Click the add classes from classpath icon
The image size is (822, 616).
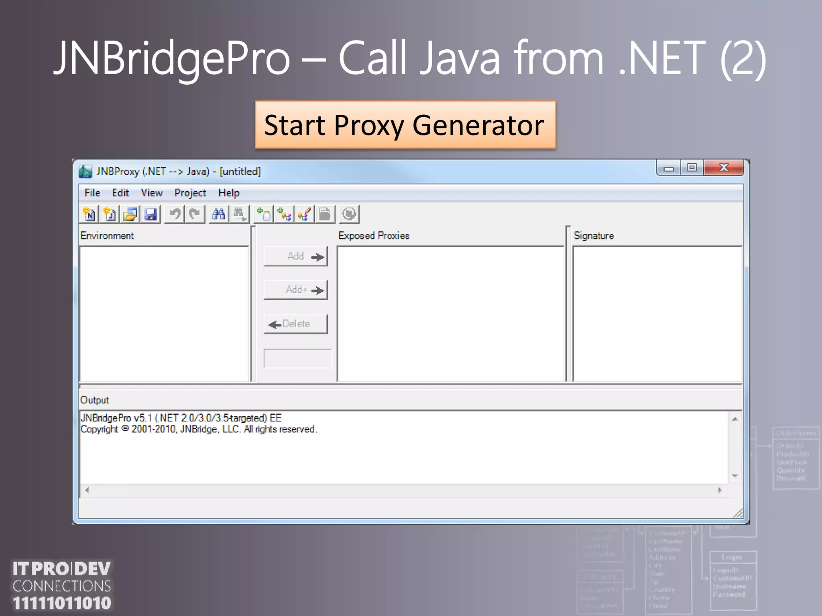pyautogui.click(x=284, y=215)
